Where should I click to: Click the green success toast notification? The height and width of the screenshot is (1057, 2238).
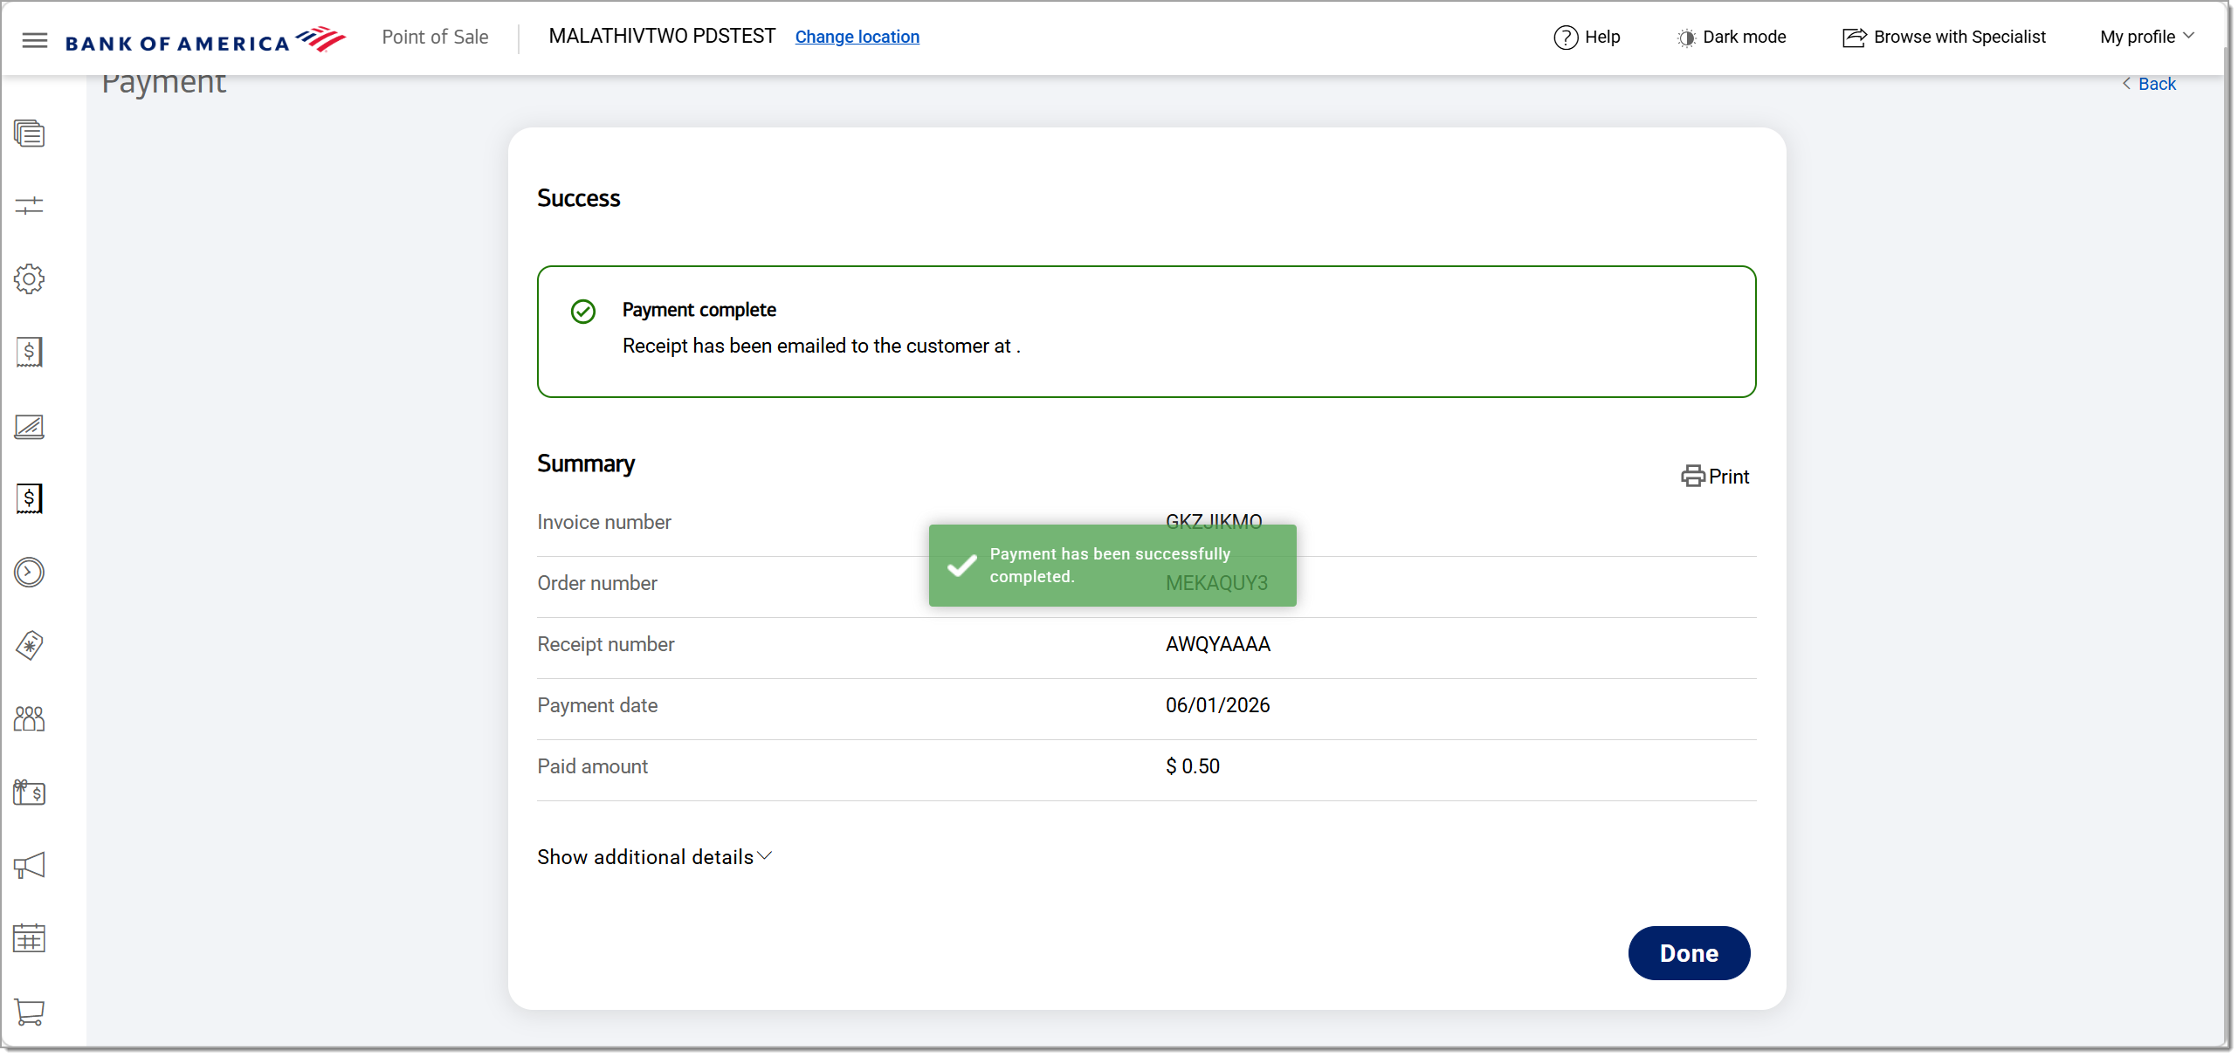[x=1112, y=566]
